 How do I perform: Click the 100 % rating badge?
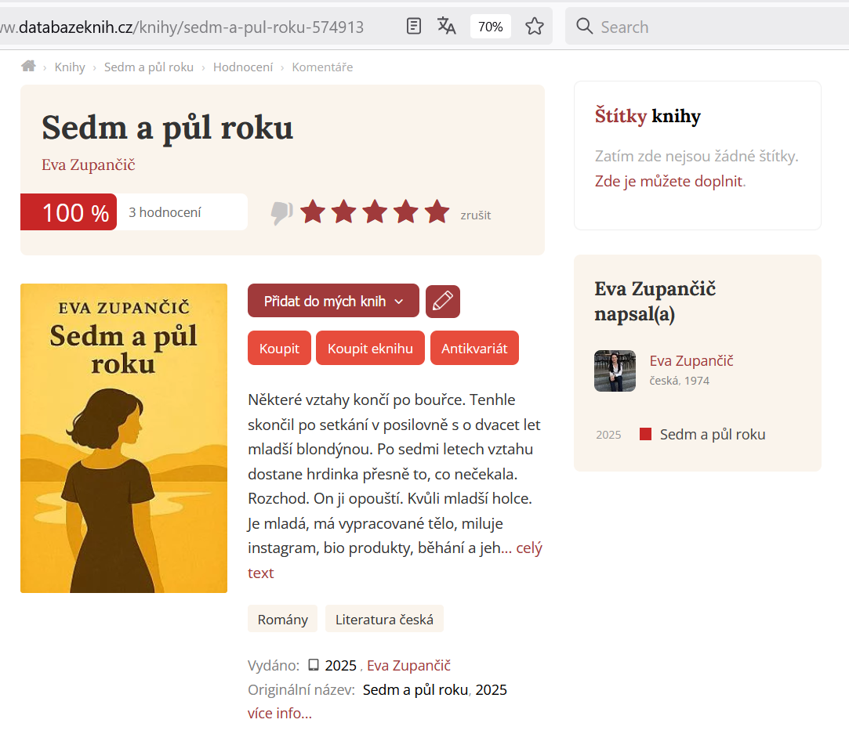[x=69, y=212]
